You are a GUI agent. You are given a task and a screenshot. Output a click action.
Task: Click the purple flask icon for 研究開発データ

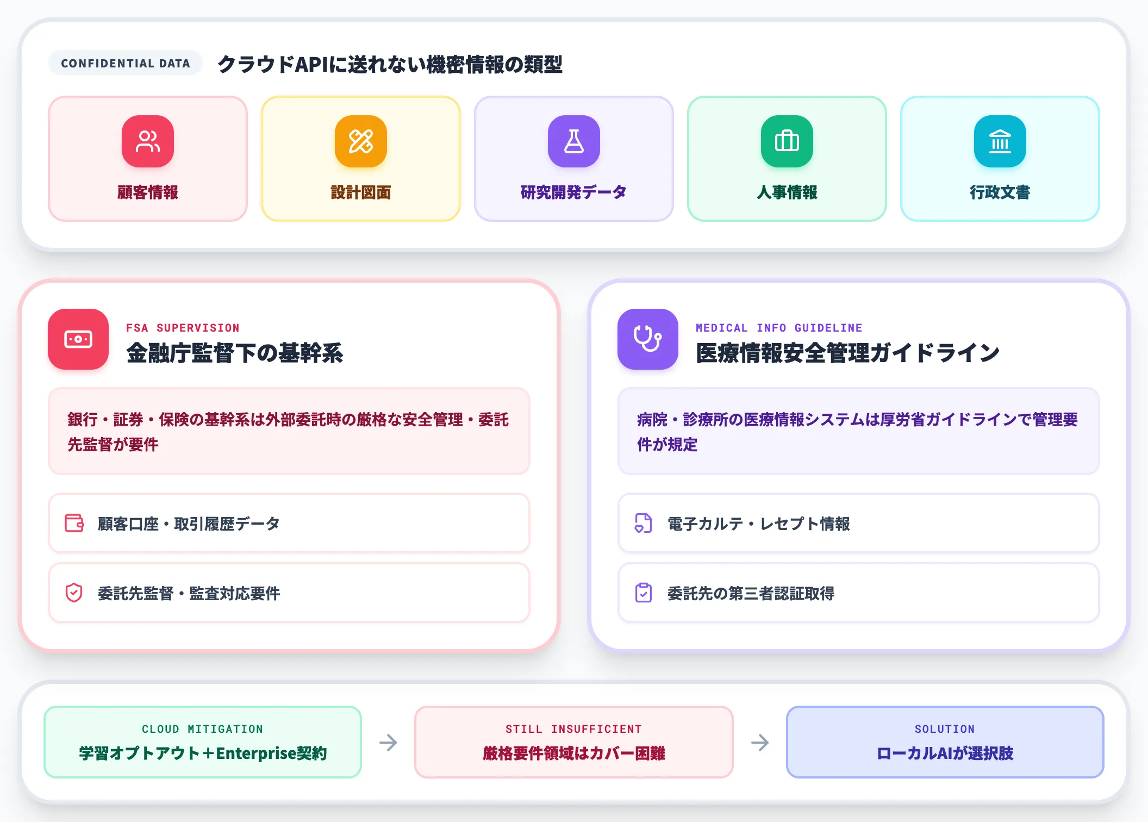[574, 141]
